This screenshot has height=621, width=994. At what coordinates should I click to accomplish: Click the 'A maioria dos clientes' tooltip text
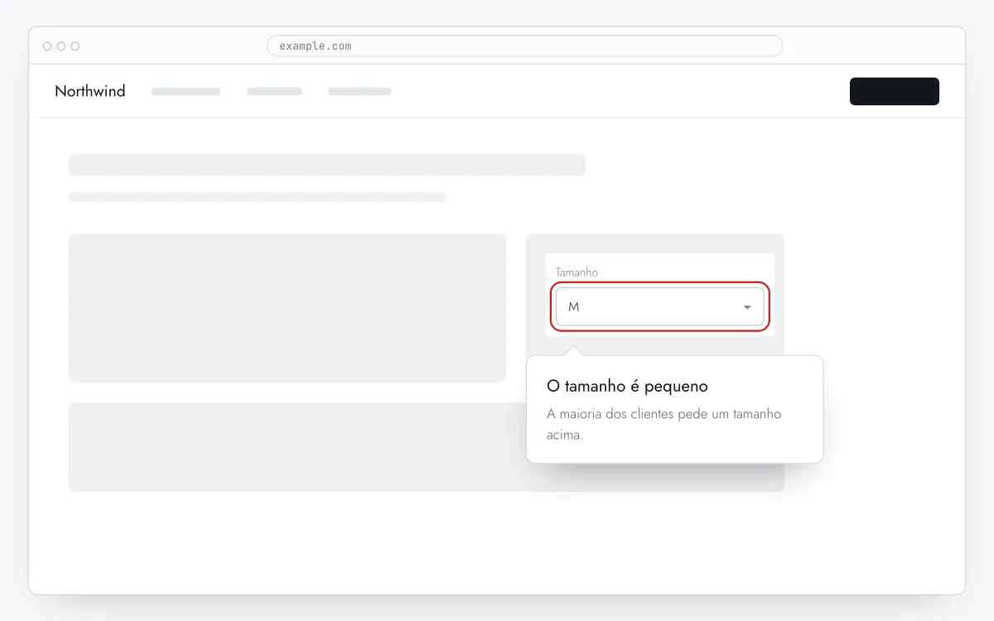pyautogui.click(x=664, y=424)
